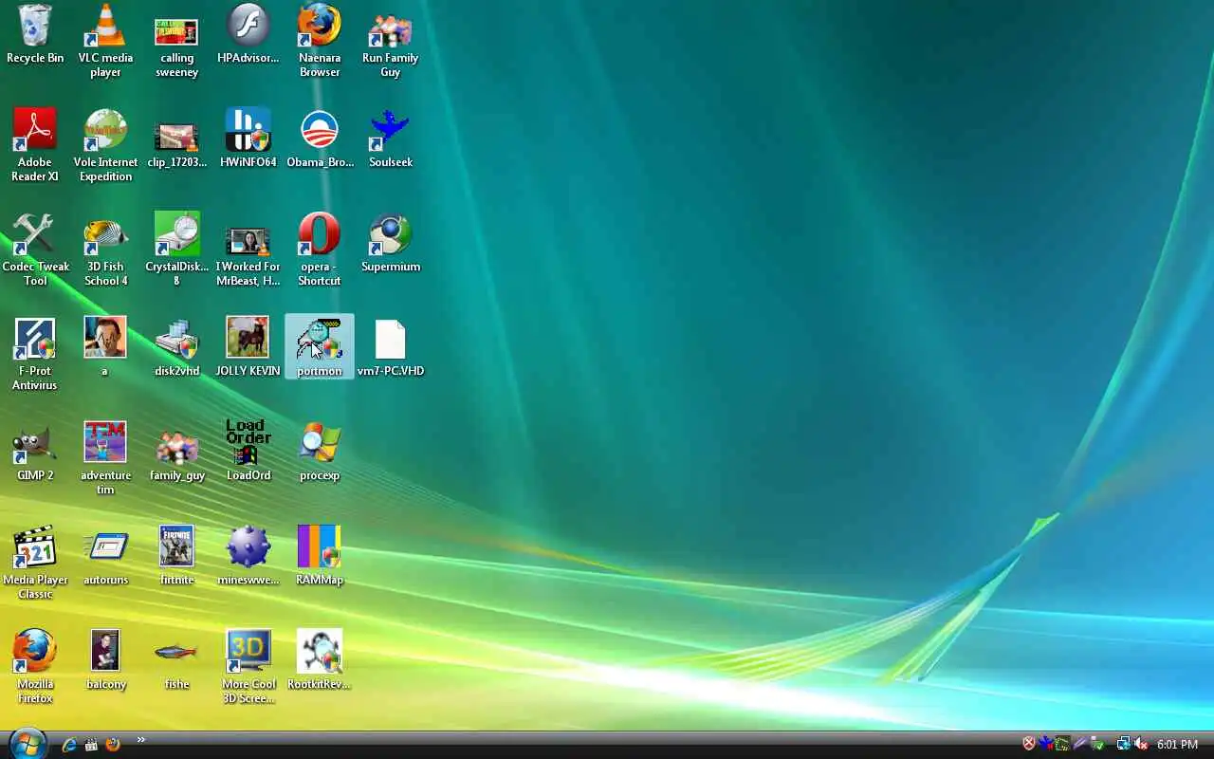The height and width of the screenshot is (759, 1214).
Task: Launch Firefox from Quick Launch bar
Action: tap(113, 745)
